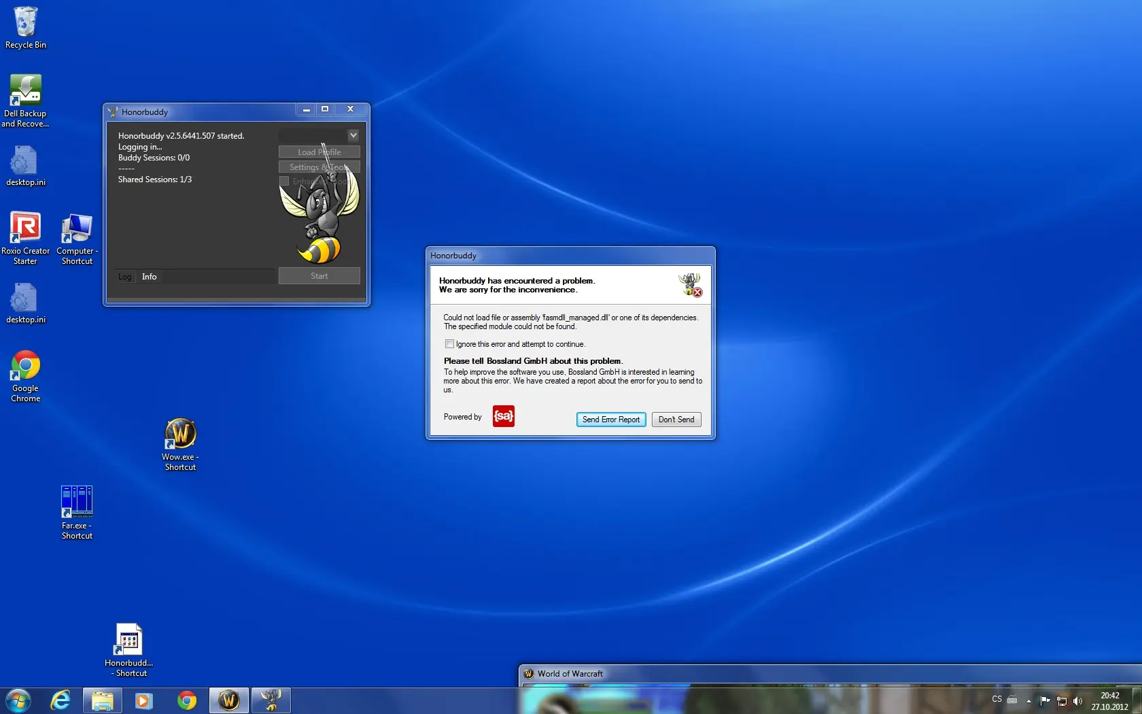The height and width of the screenshot is (714, 1142).
Task: Open the volume speaker tray icon
Action: coord(1077,701)
